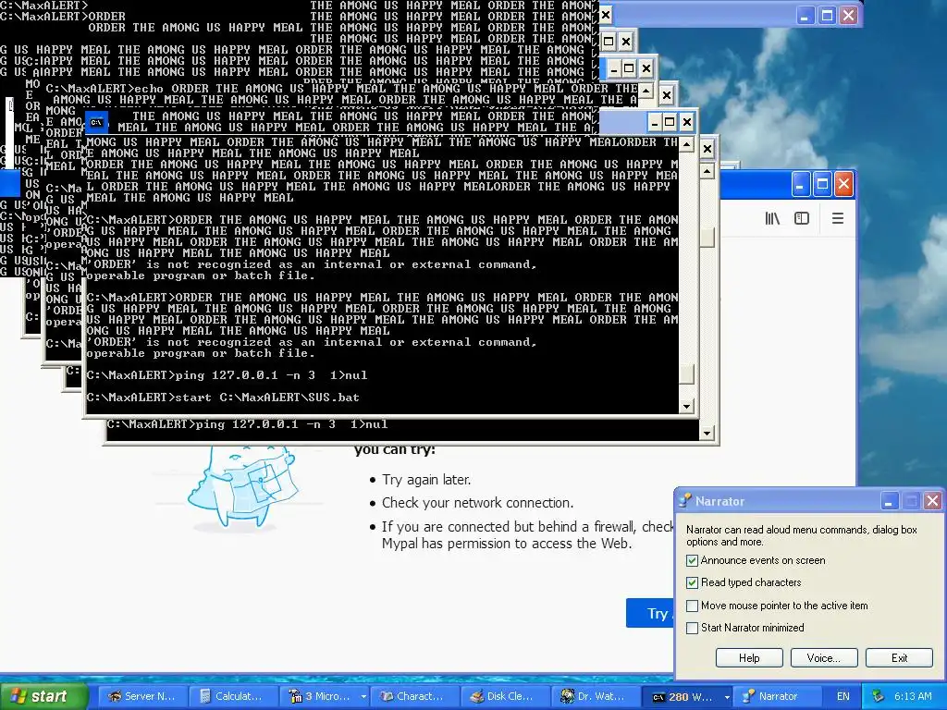The height and width of the screenshot is (710, 947).
Task: Click the blue Try Again button in Mypal
Action: click(650, 614)
